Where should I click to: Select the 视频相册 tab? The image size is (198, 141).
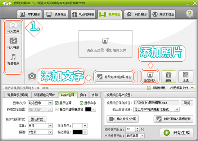point(109,14)
